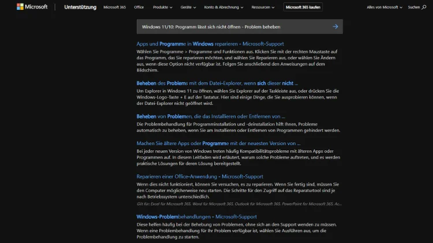Click the 'Gilt für: Excel für Microsoft 365' line
Screen dimensions: 433x243
coord(239,204)
